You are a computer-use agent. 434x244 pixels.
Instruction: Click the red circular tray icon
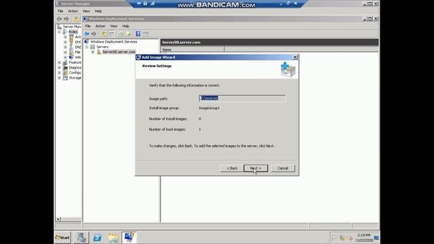351,238
